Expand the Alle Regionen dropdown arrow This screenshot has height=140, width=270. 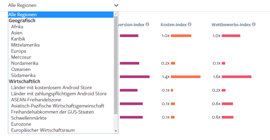tap(116, 6)
